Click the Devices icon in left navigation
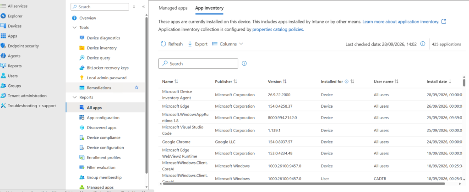The height and width of the screenshot is (192, 469). coord(3,26)
